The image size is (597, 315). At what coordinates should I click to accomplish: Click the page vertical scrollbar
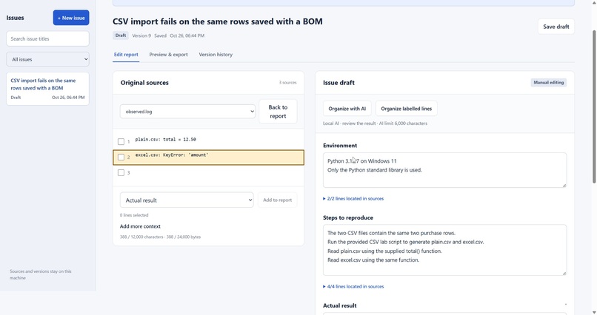click(594, 106)
